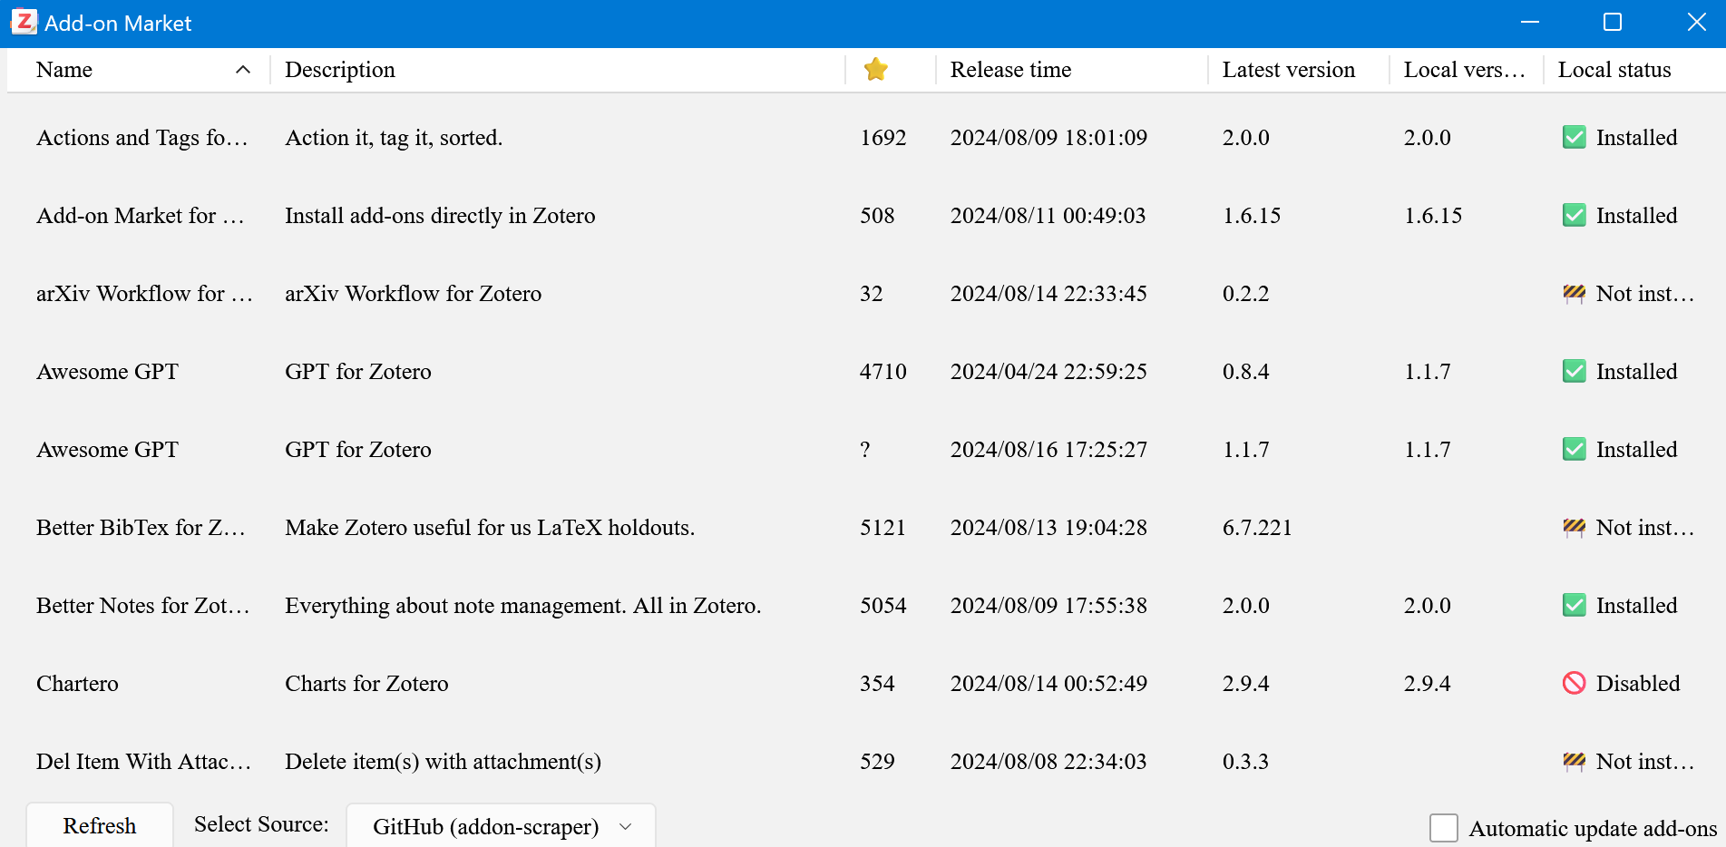Click local version 1.6.15

pyautogui.click(x=1433, y=215)
